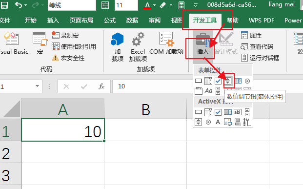Select form control Combo Box icon

pos(208,81)
